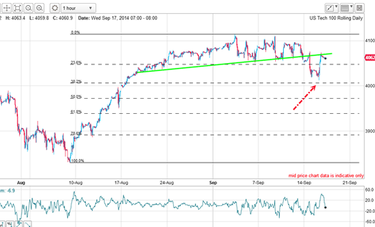The width and height of the screenshot is (375, 227).
Task: Click the mid price chart data disclaimer
Action: (326, 176)
